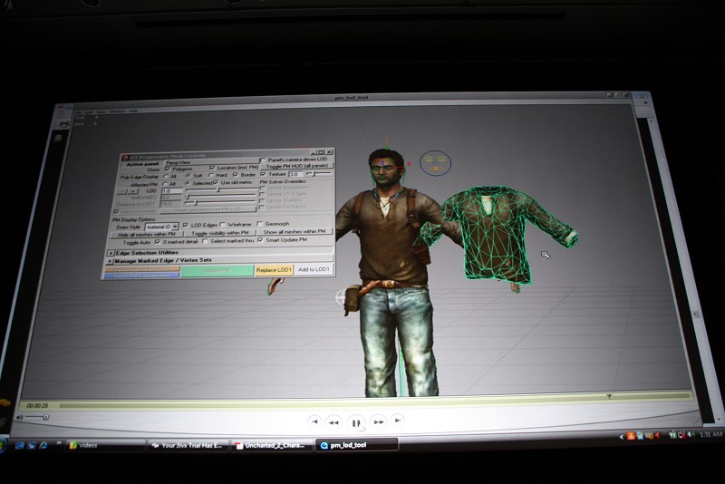Click Show all meshes within PM
Screen dimensions: 725x484
295,231
